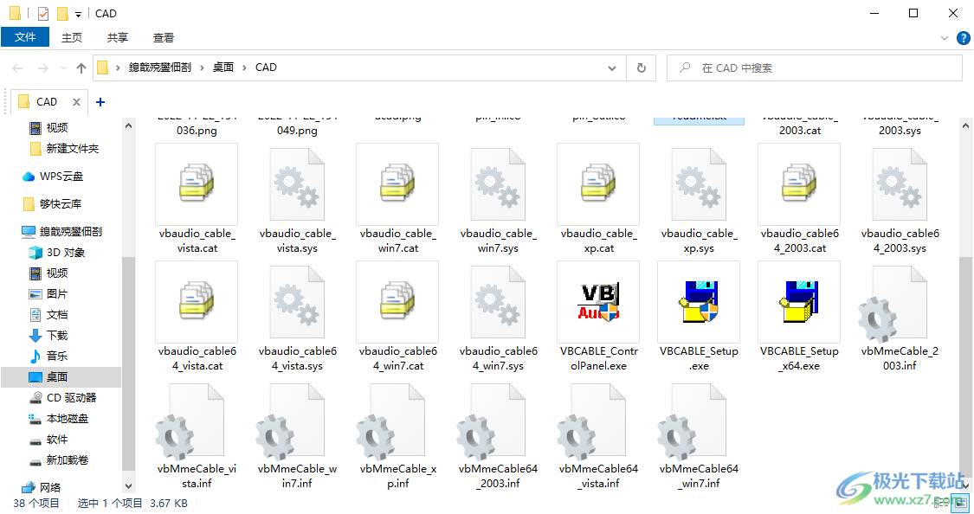Select vbaudio_cable64_vista.cat file icon

(197, 302)
